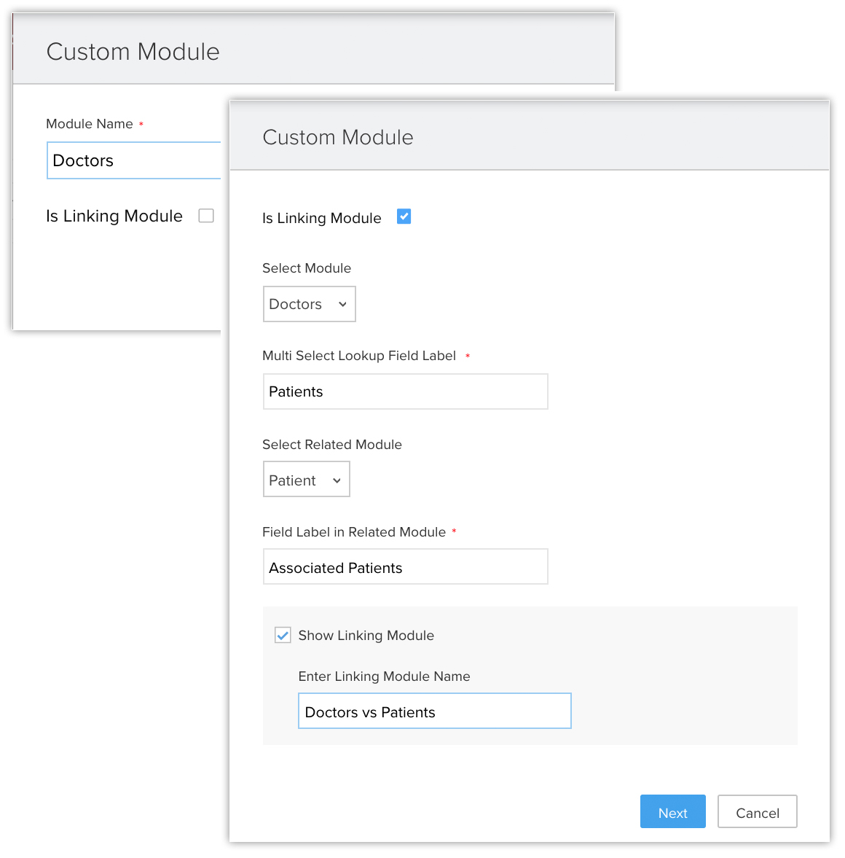This screenshot has width=845, height=858.
Task: Click the Multi Select Lookup Field Label text
Action: (x=359, y=356)
